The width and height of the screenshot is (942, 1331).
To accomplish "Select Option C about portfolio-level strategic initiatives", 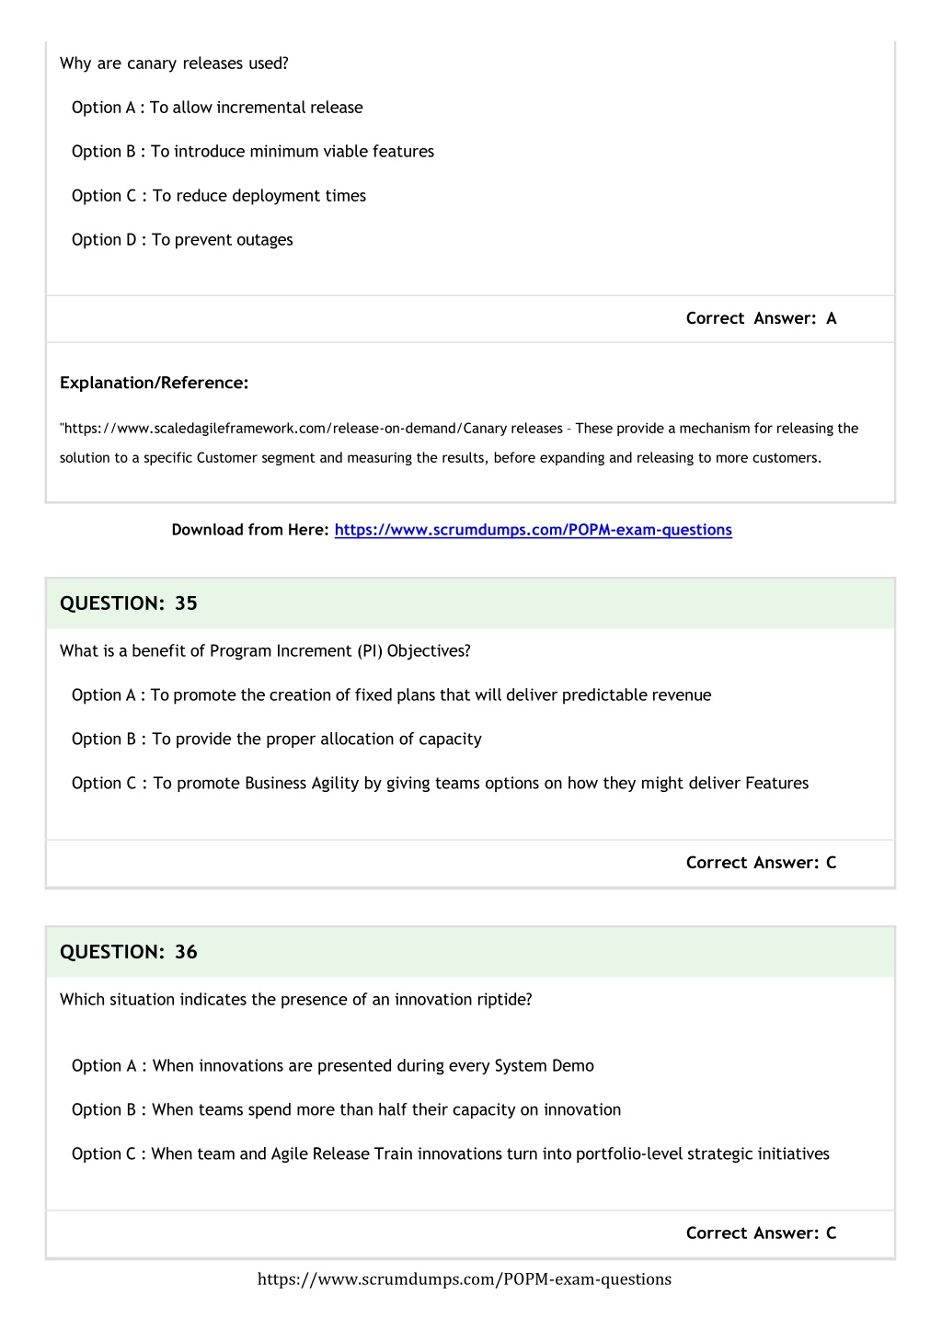I will (451, 1154).
